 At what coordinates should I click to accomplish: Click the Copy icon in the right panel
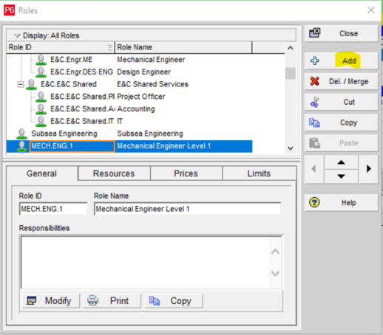click(314, 122)
